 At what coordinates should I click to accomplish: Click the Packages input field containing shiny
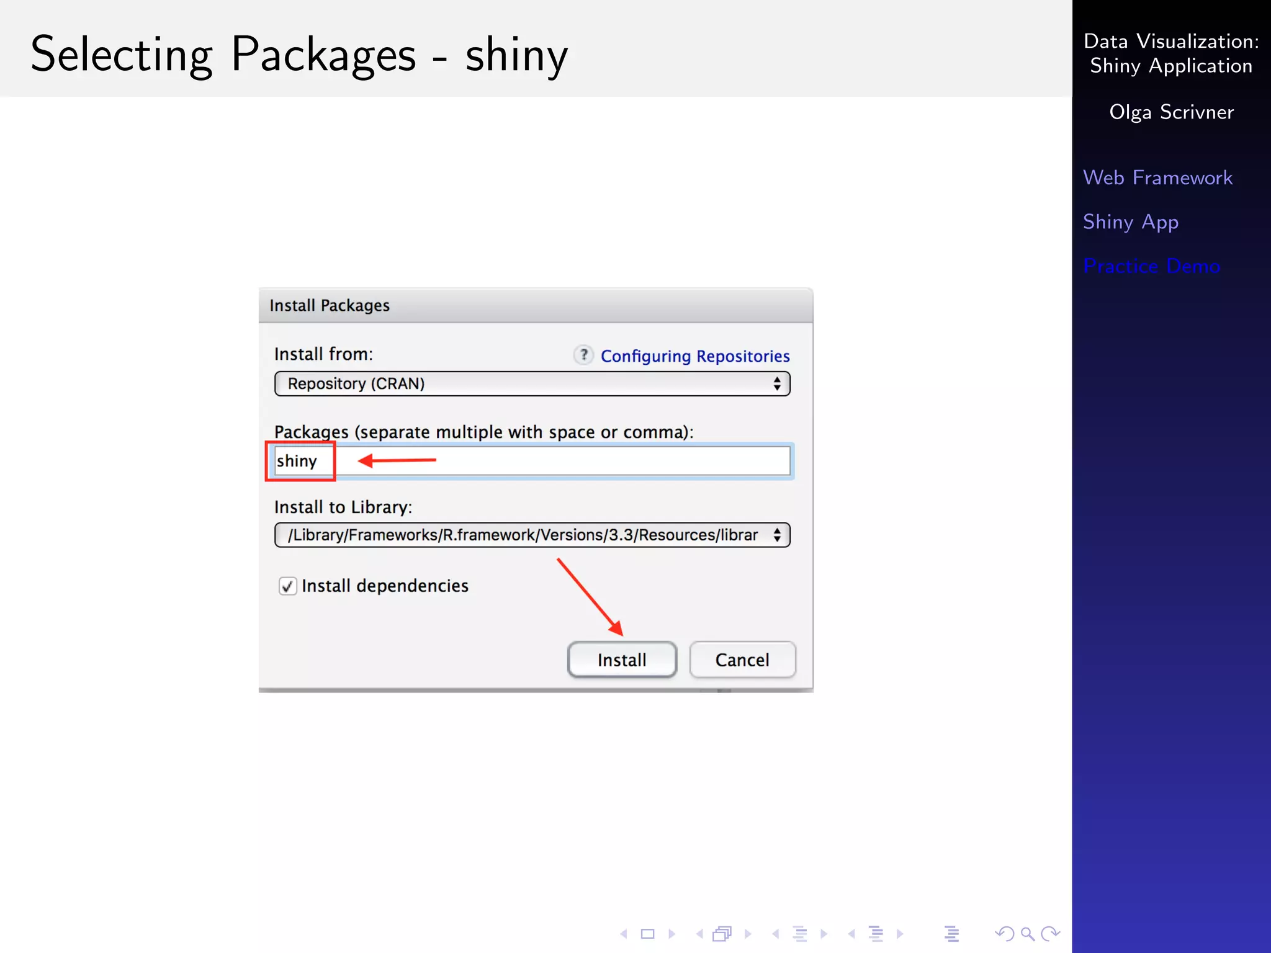pos(532,461)
